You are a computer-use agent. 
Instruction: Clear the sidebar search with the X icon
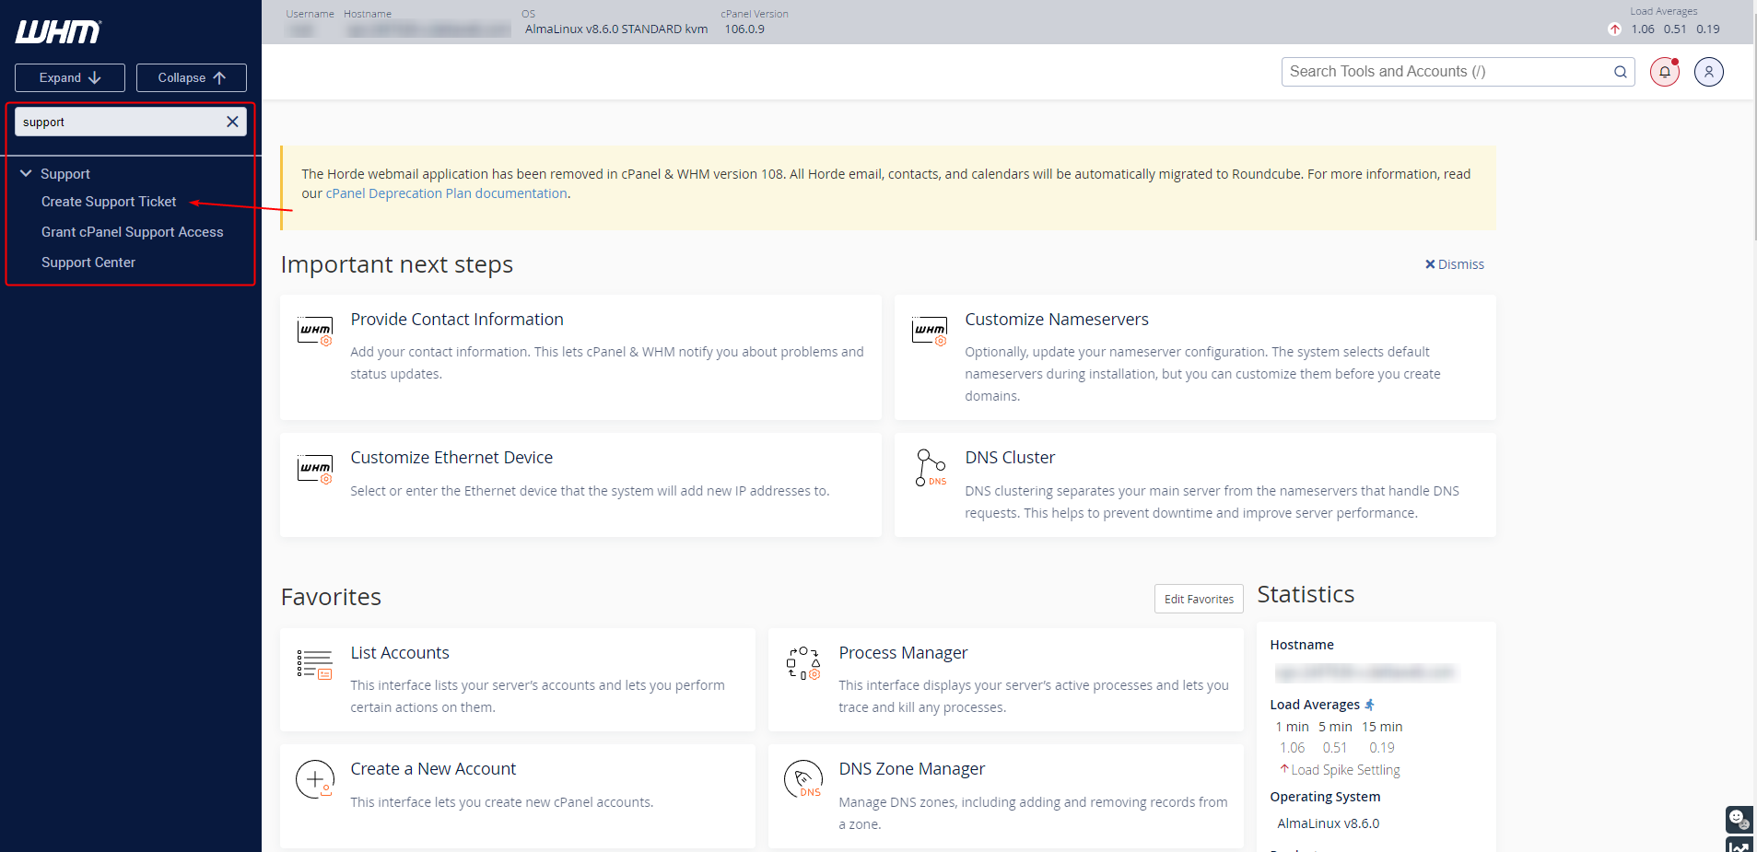coord(232,122)
